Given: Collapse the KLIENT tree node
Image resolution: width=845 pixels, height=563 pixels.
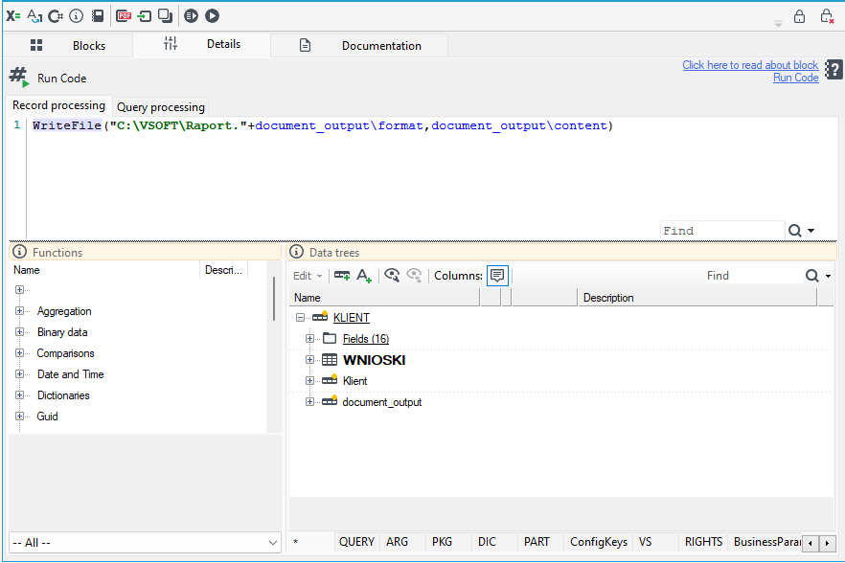Looking at the screenshot, I should point(300,317).
